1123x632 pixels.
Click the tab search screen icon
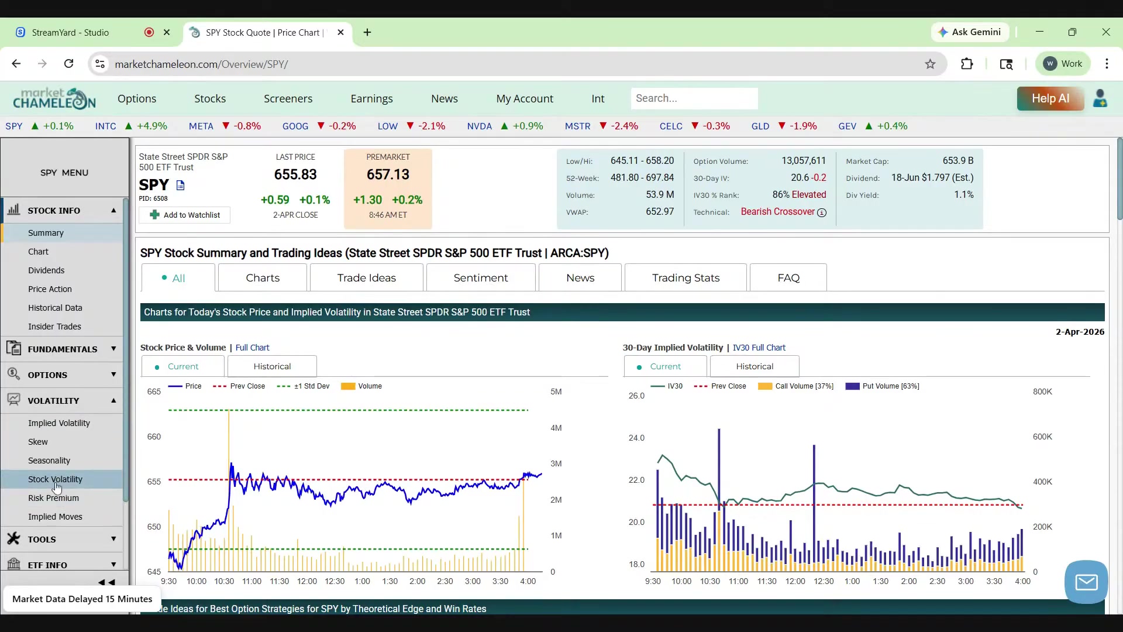[x=1006, y=64]
